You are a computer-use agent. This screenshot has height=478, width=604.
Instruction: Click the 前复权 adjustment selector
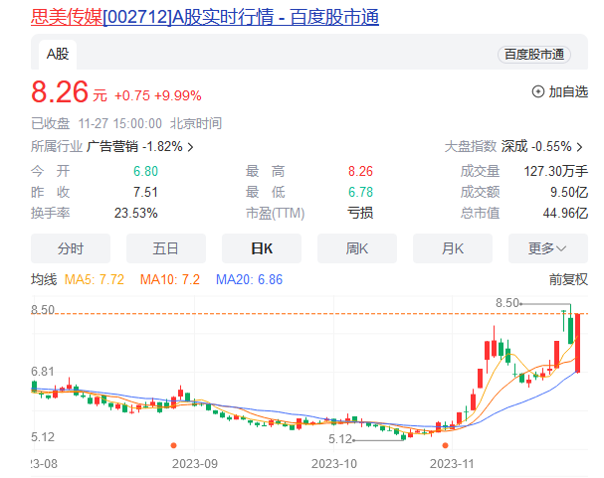(x=568, y=279)
